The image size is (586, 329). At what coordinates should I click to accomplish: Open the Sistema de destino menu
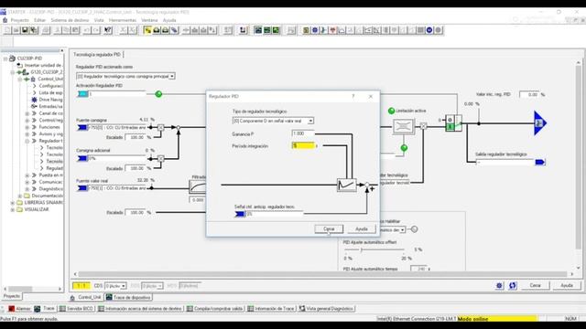(70, 20)
